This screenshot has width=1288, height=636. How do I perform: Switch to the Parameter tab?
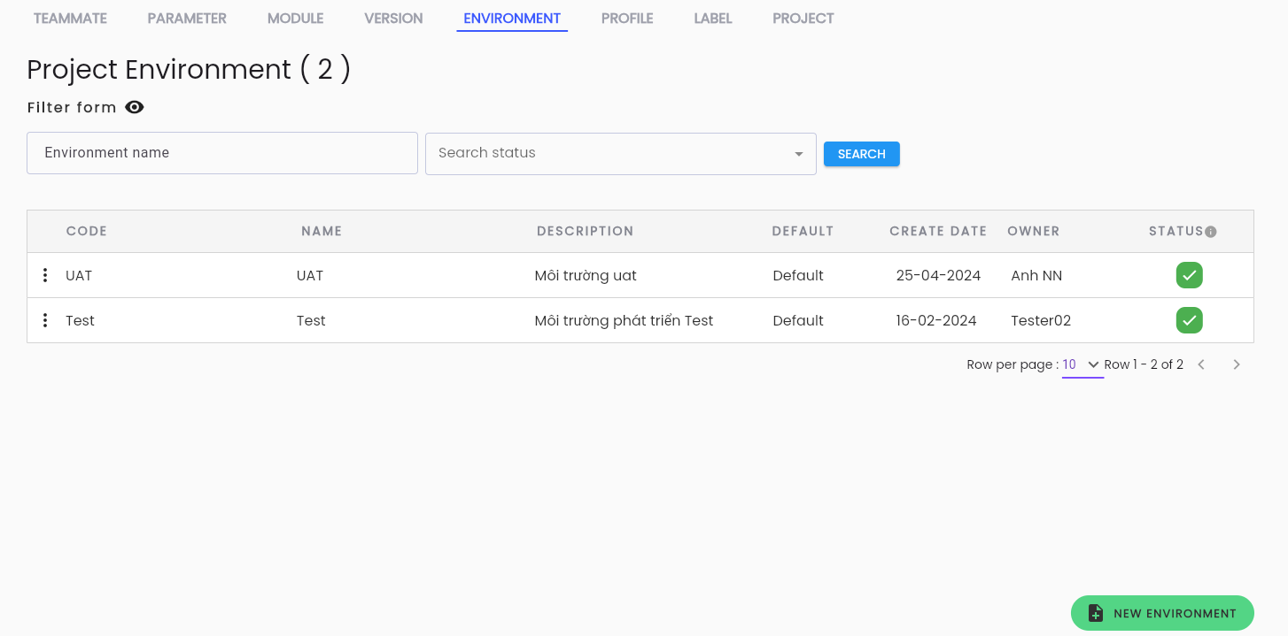pos(187,19)
